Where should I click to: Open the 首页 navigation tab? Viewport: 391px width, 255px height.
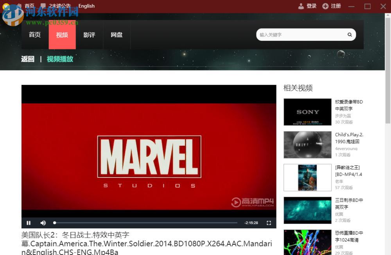(35, 35)
